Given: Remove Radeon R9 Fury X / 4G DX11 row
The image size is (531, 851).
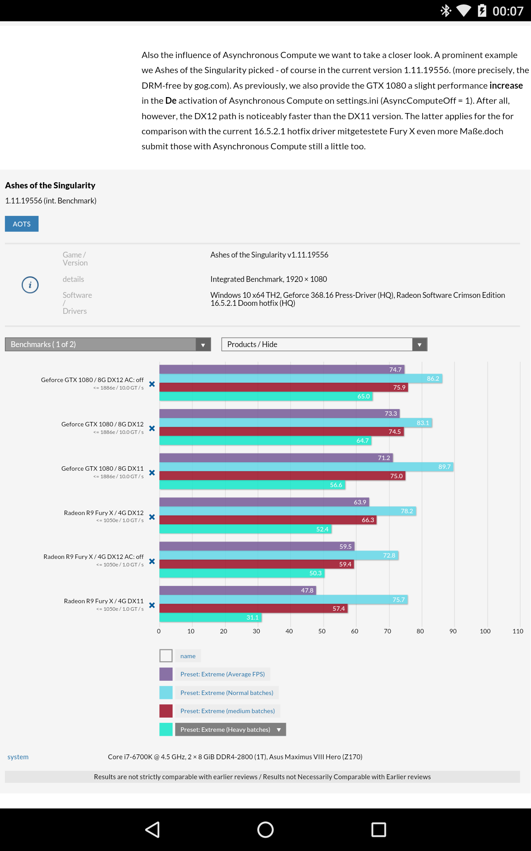Looking at the screenshot, I should pyautogui.click(x=152, y=605).
